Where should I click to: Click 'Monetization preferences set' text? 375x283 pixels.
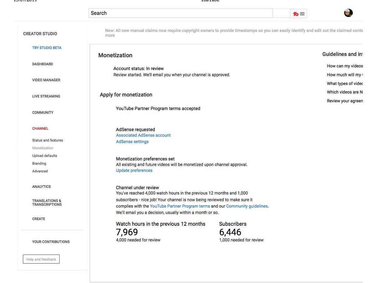145,159
